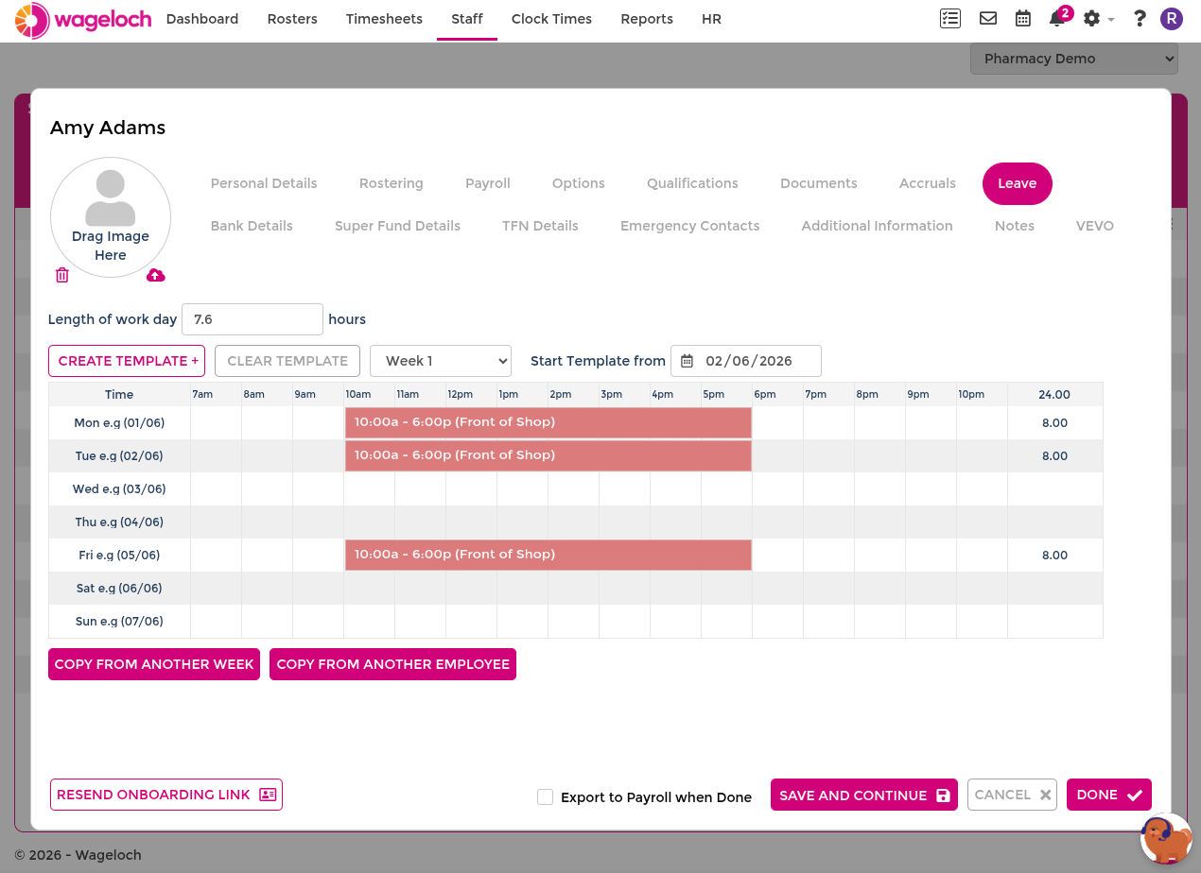Click the Sun e.g (07/06) row label
1201x873 pixels.
(119, 621)
